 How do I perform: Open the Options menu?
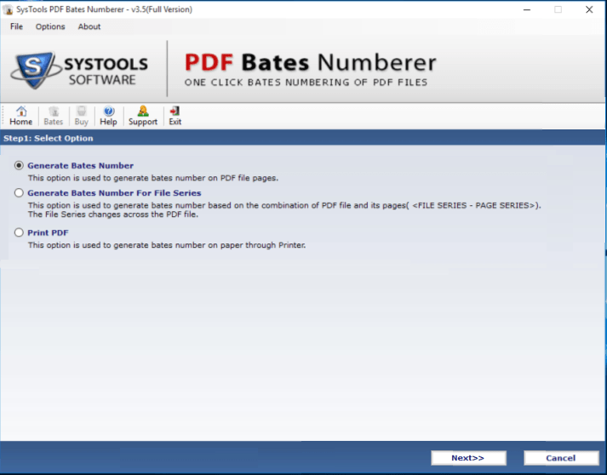(x=50, y=26)
